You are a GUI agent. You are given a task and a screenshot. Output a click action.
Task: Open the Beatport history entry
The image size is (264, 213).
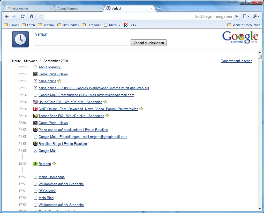tap(45, 164)
